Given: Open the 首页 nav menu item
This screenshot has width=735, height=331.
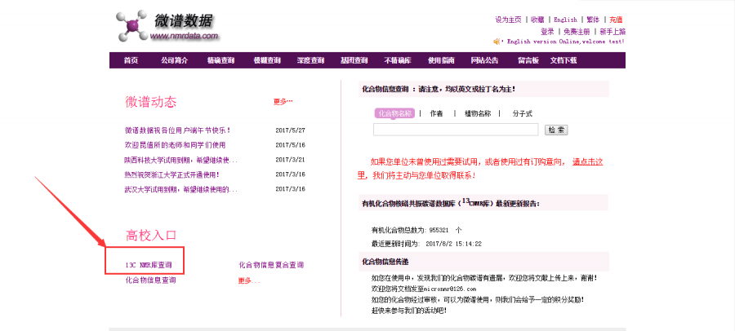Looking at the screenshot, I should (131, 60).
